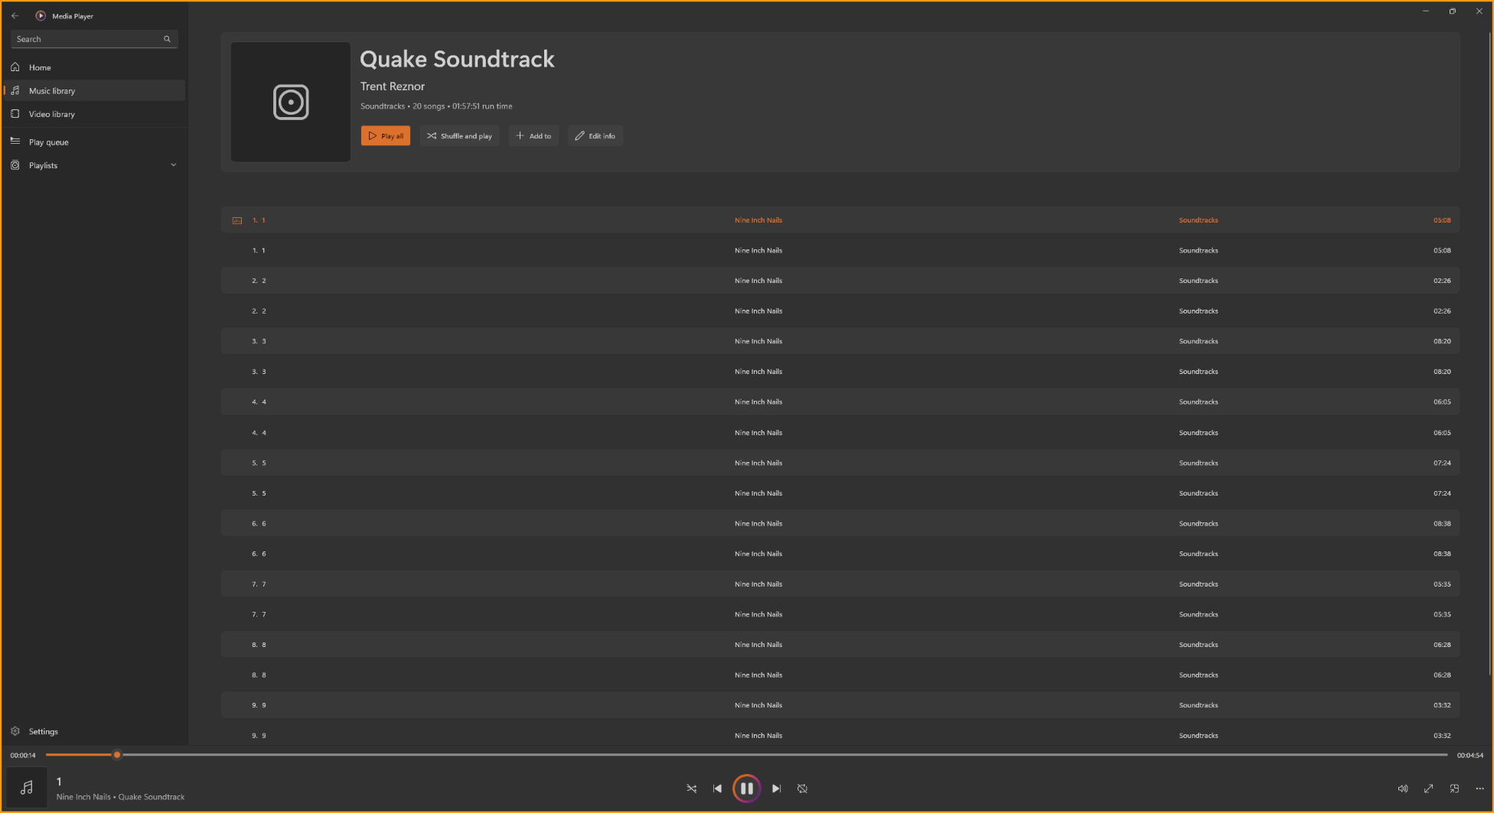
Task: Open the Play queue page
Action: pyautogui.click(x=95, y=141)
